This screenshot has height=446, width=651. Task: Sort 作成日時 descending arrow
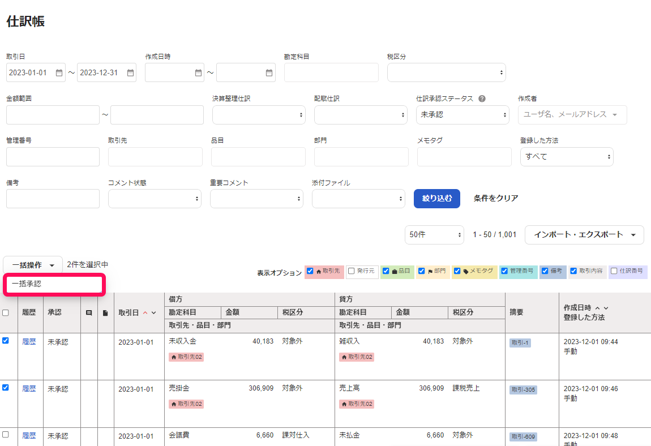[606, 308]
